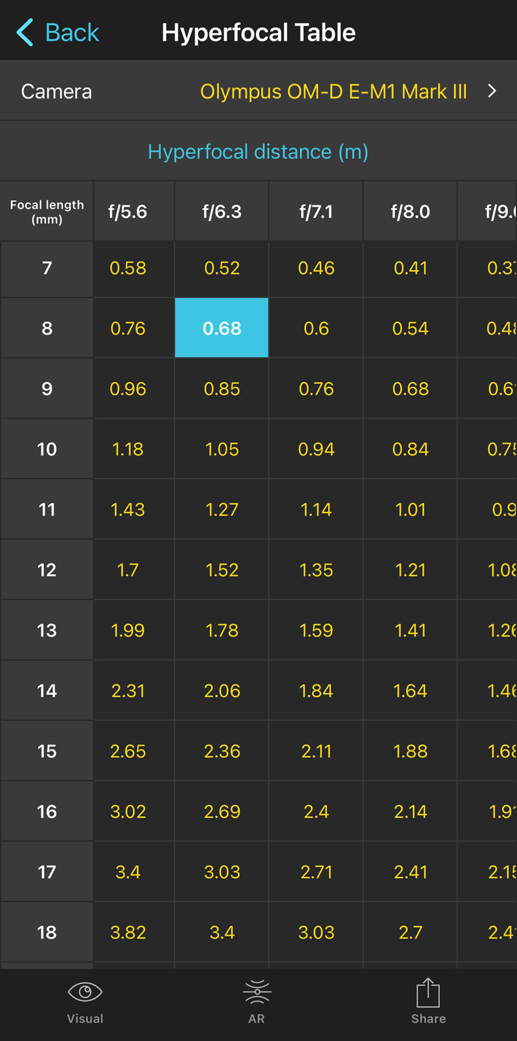The height and width of the screenshot is (1041, 517).
Task: Select the f/5.6 column header
Action: (128, 212)
